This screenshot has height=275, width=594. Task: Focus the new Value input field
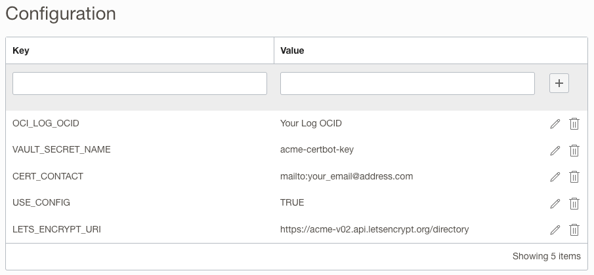[x=407, y=83]
